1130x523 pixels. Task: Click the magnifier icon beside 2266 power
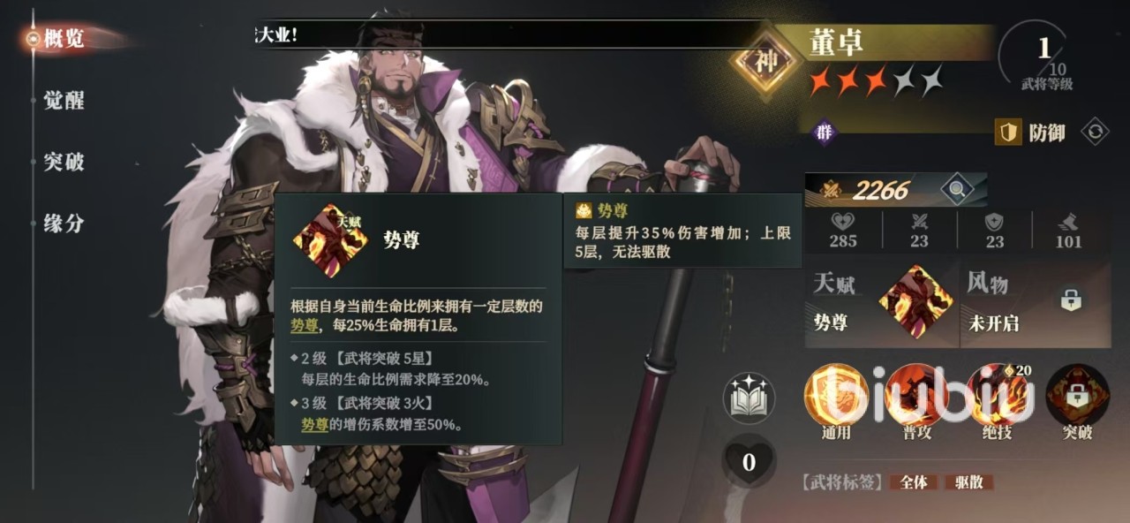click(955, 188)
